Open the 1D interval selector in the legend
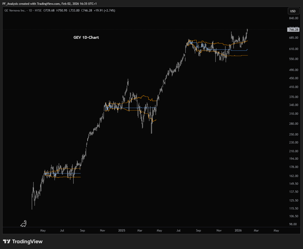Image resolution: width=303 pixels, height=249 pixels. pos(30,11)
